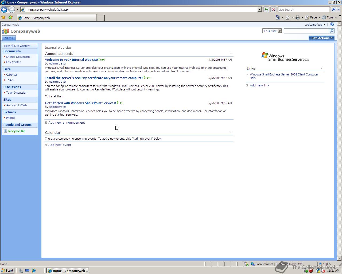The image size is (342, 274).
Task: Click the RSS Feeds toolbar icon
Action: 287,17
